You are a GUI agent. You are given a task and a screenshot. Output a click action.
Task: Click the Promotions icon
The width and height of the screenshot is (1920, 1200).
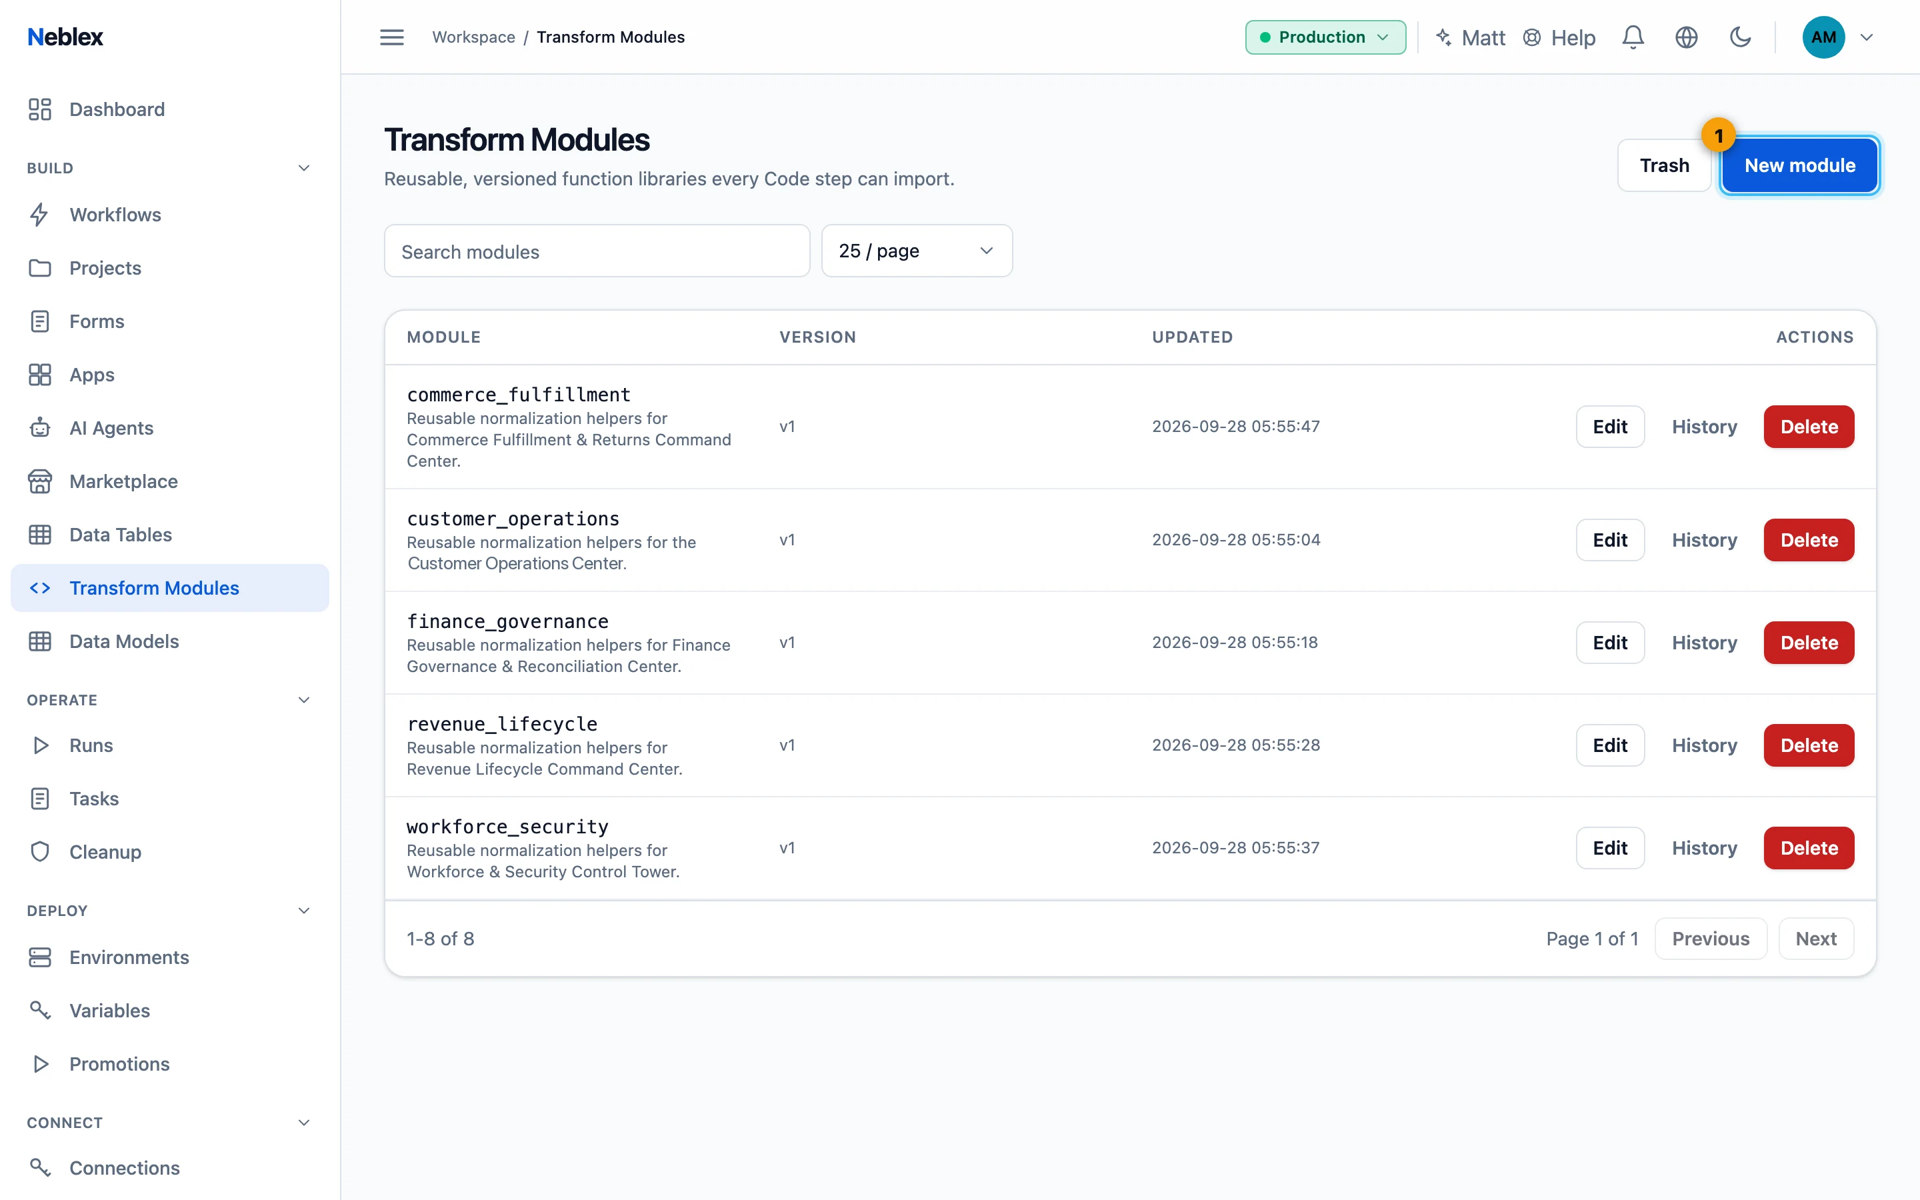pos(40,1063)
